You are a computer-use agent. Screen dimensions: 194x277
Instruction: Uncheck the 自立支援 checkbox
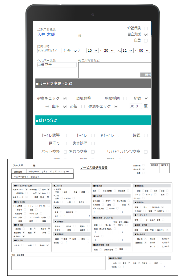(x=146, y=34)
